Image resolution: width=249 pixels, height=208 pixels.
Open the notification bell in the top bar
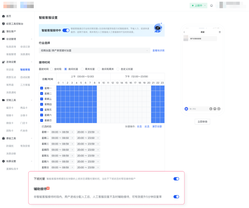point(211,5)
